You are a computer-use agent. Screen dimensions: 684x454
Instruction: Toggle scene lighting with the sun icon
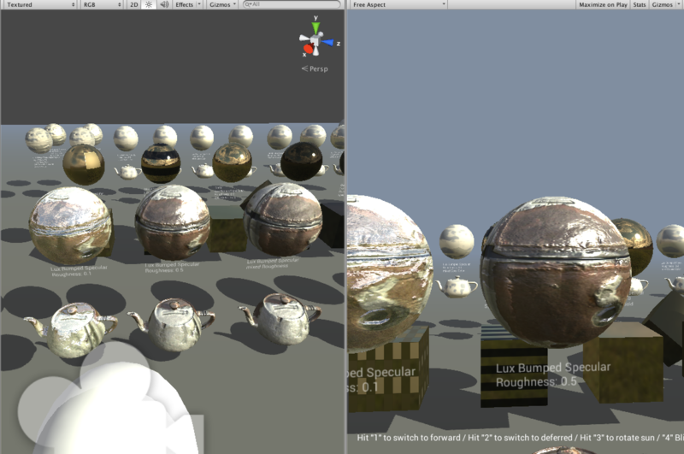click(x=149, y=4)
